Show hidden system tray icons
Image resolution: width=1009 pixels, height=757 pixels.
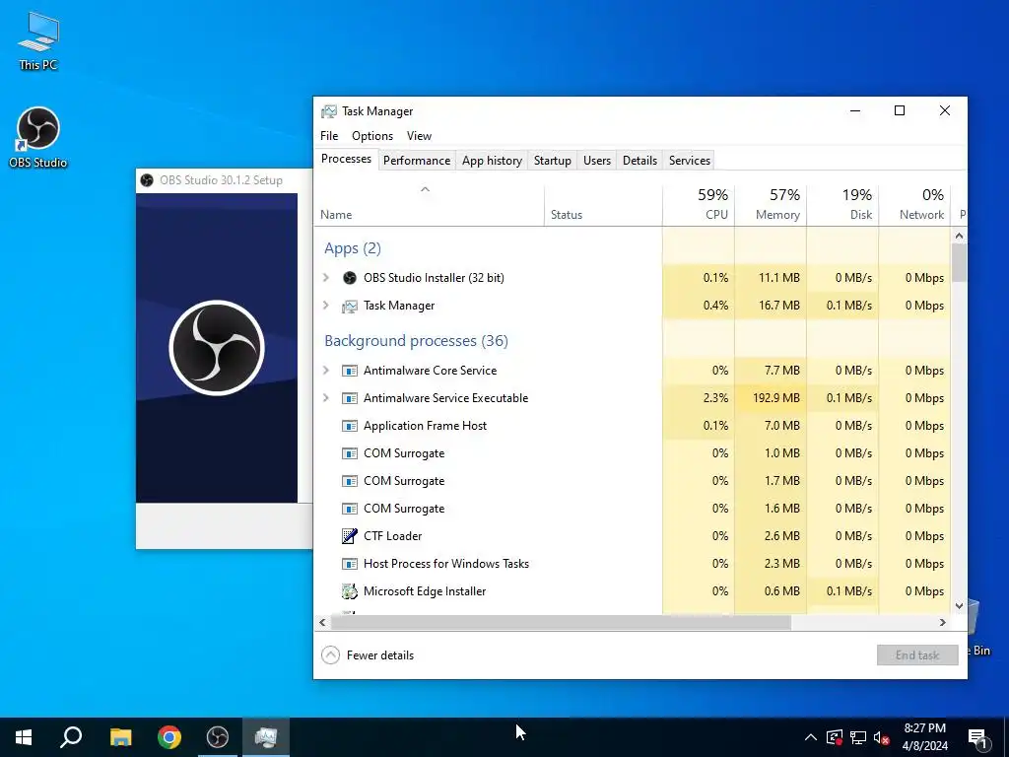811,737
